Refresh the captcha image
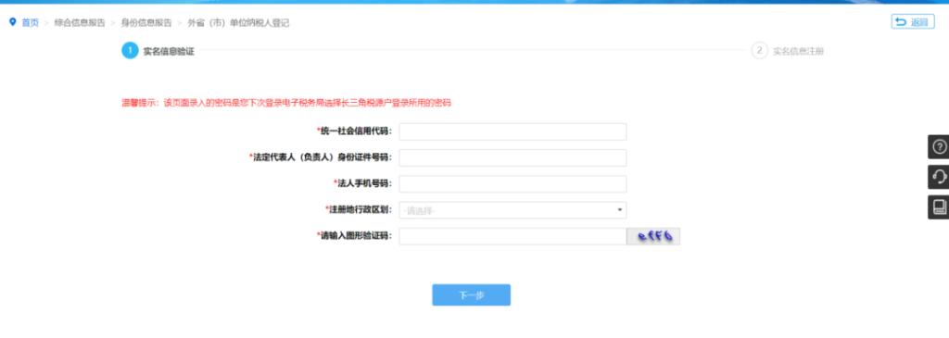Screen dimensions: 949x338 653,236
